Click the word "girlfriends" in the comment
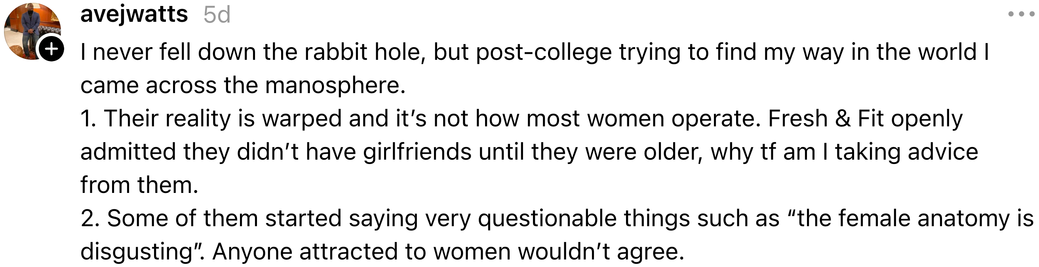 click(417, 152)
